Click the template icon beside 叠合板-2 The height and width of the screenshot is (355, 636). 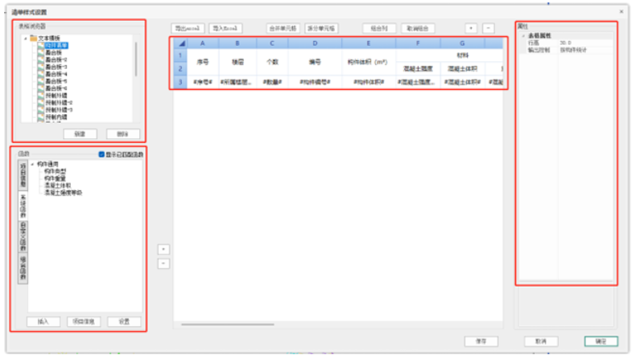point(40,60)
